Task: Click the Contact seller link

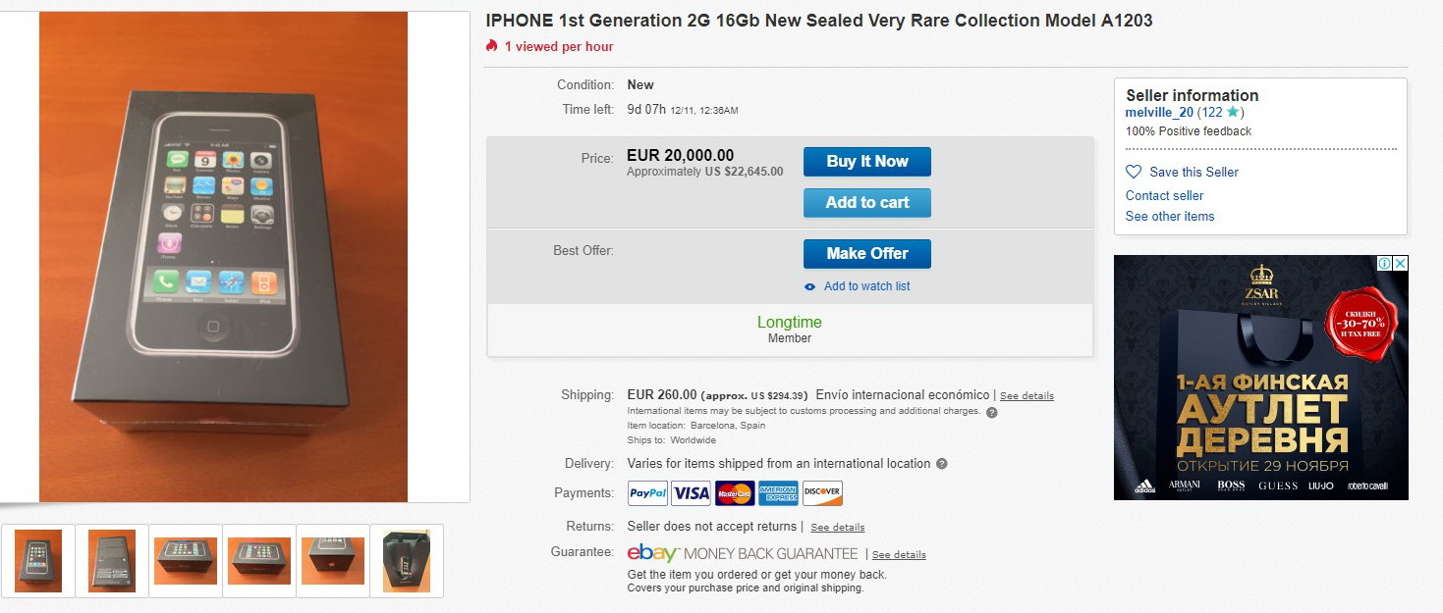Action: coord(1164,195)
